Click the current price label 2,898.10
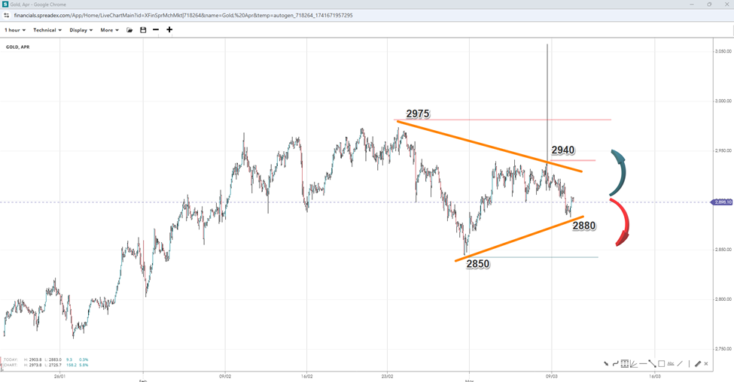Screen dimensions: 734x382 [721, 202]
